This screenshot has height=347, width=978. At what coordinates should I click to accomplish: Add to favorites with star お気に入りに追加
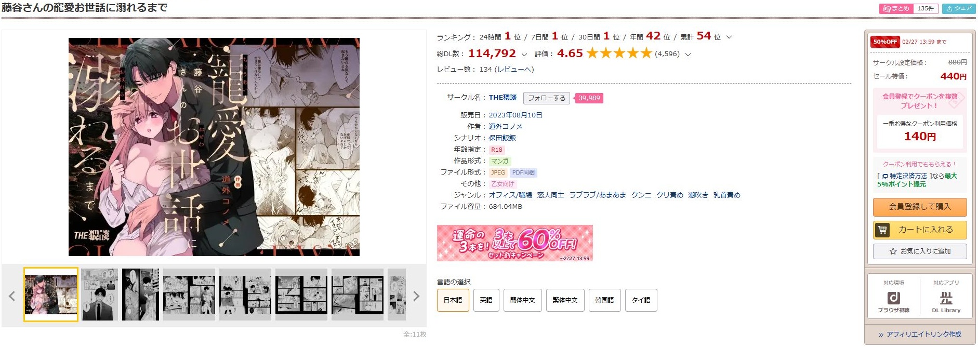click(920, 251)
